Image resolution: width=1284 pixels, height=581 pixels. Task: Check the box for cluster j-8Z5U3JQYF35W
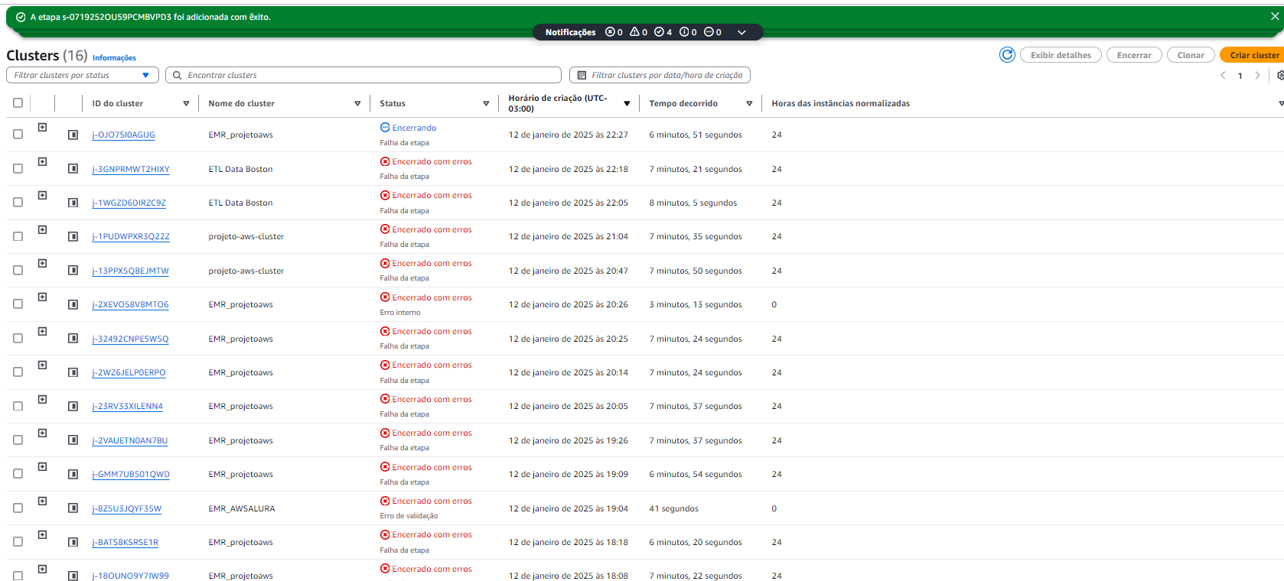(18, 508)
